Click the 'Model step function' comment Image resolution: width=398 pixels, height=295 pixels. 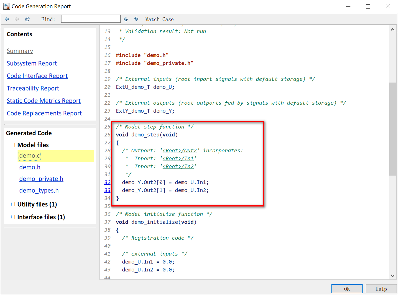155,127
